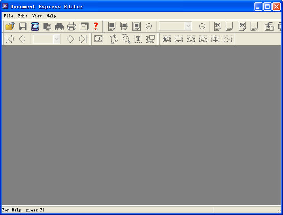This screenshot has height=215, width=283.
Task: Go to the previous page arrow
Action: coord(23,39)
